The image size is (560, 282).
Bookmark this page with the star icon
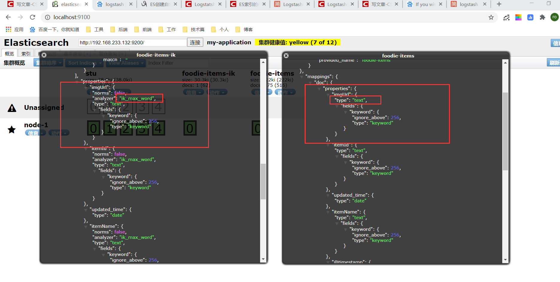click(491, 17)
